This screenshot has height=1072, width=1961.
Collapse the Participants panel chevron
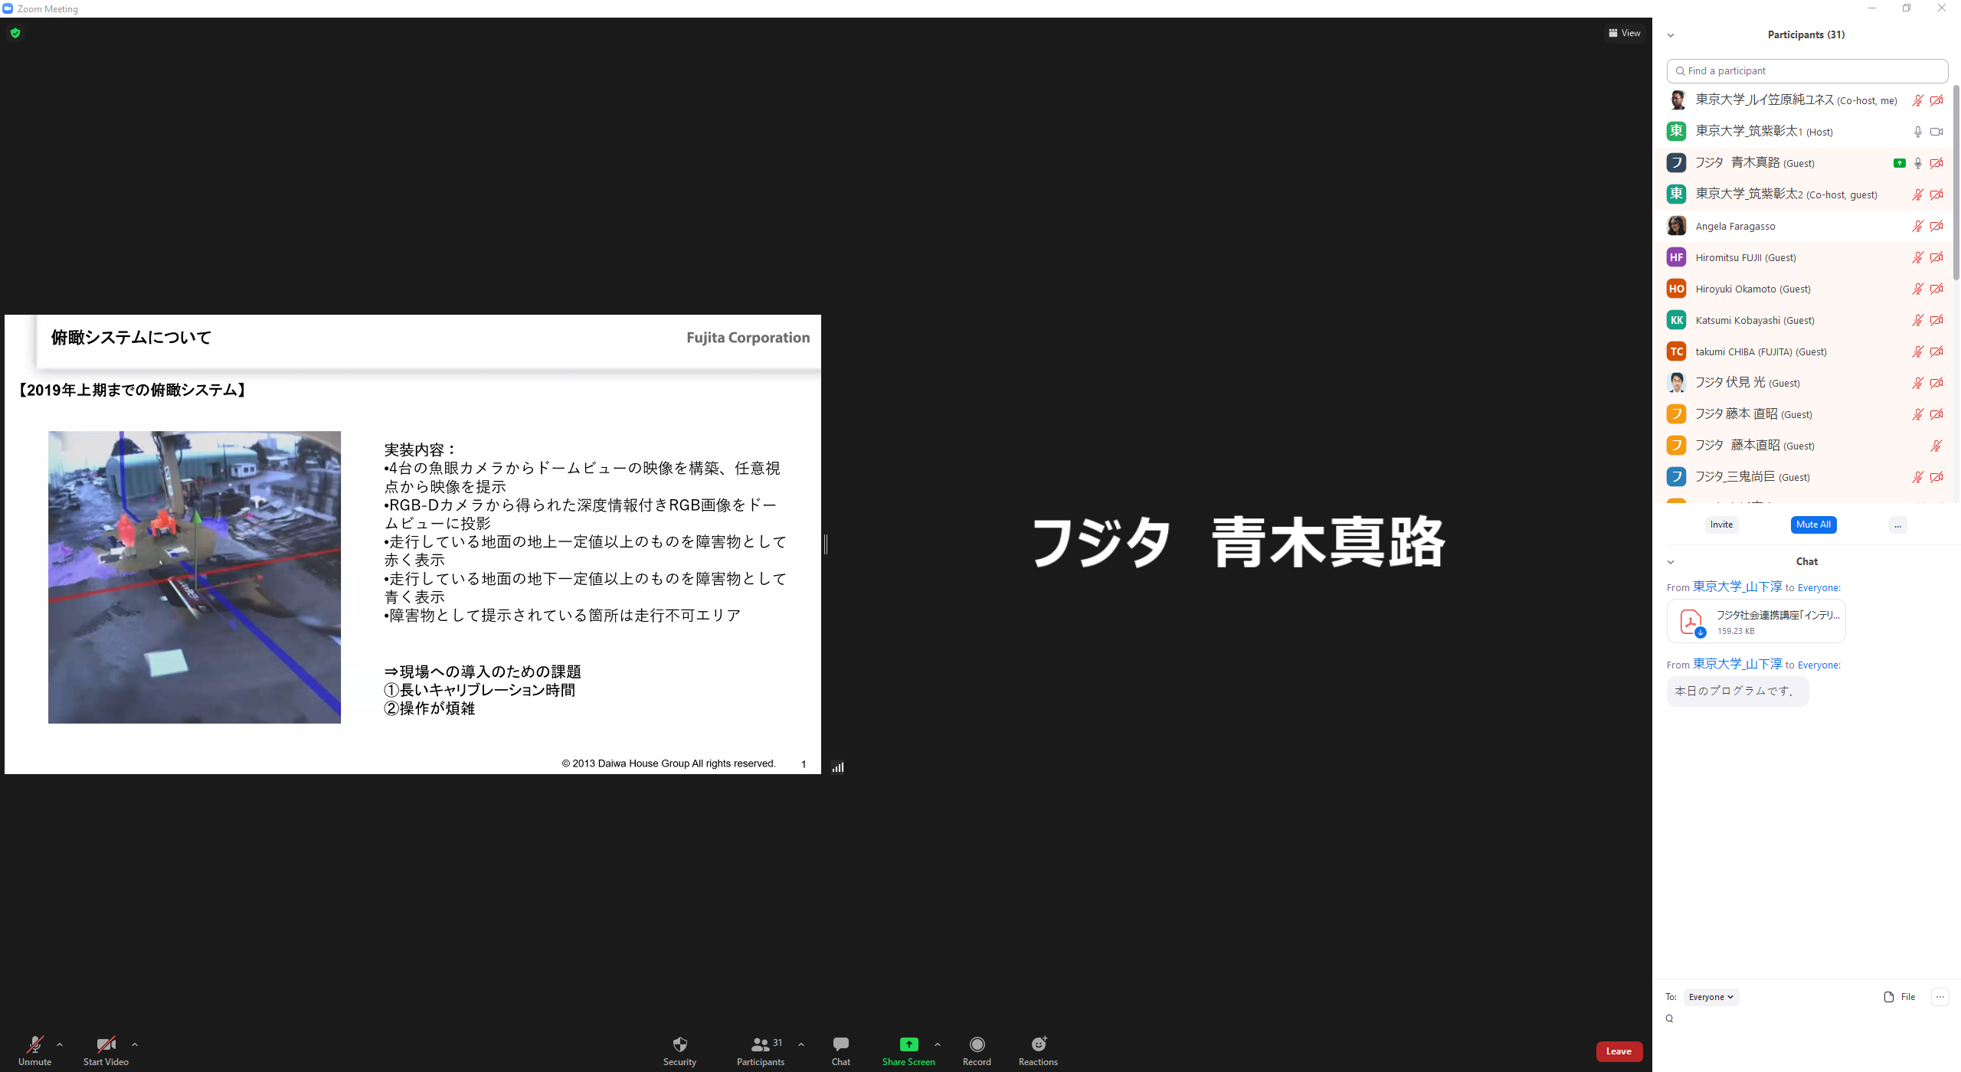click(x=1671, y=35)
